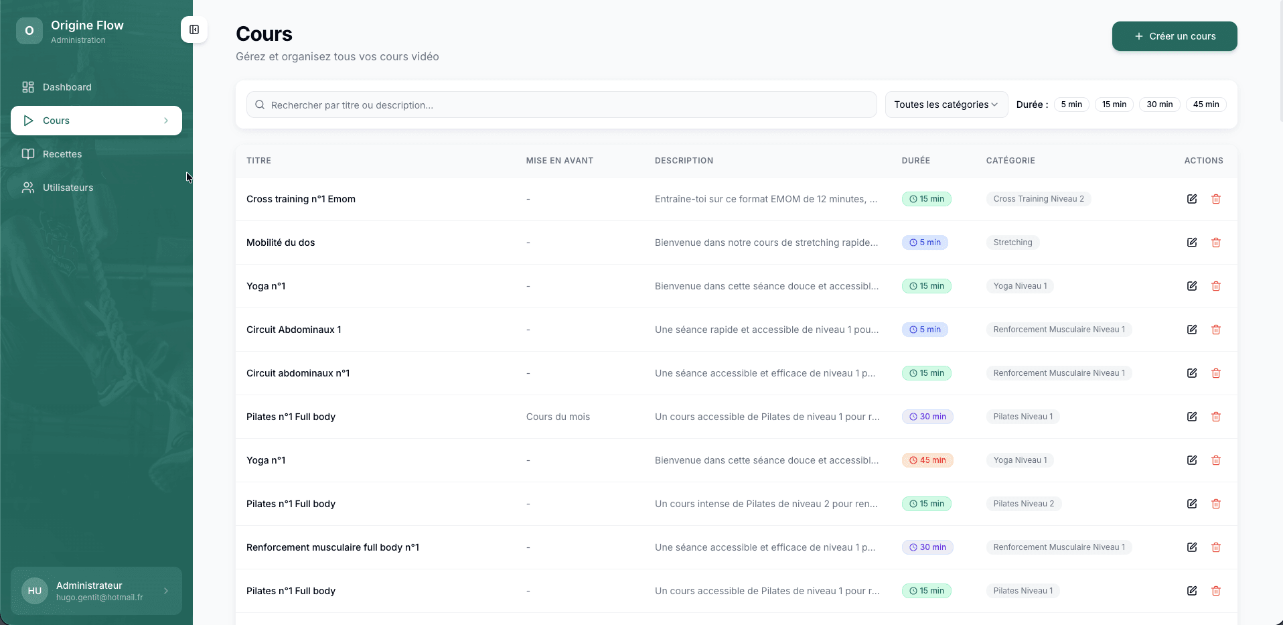The width and height of the screenshot is (1283, 625).
Task: Sort by the Durée column header
Action: [915, 160]
